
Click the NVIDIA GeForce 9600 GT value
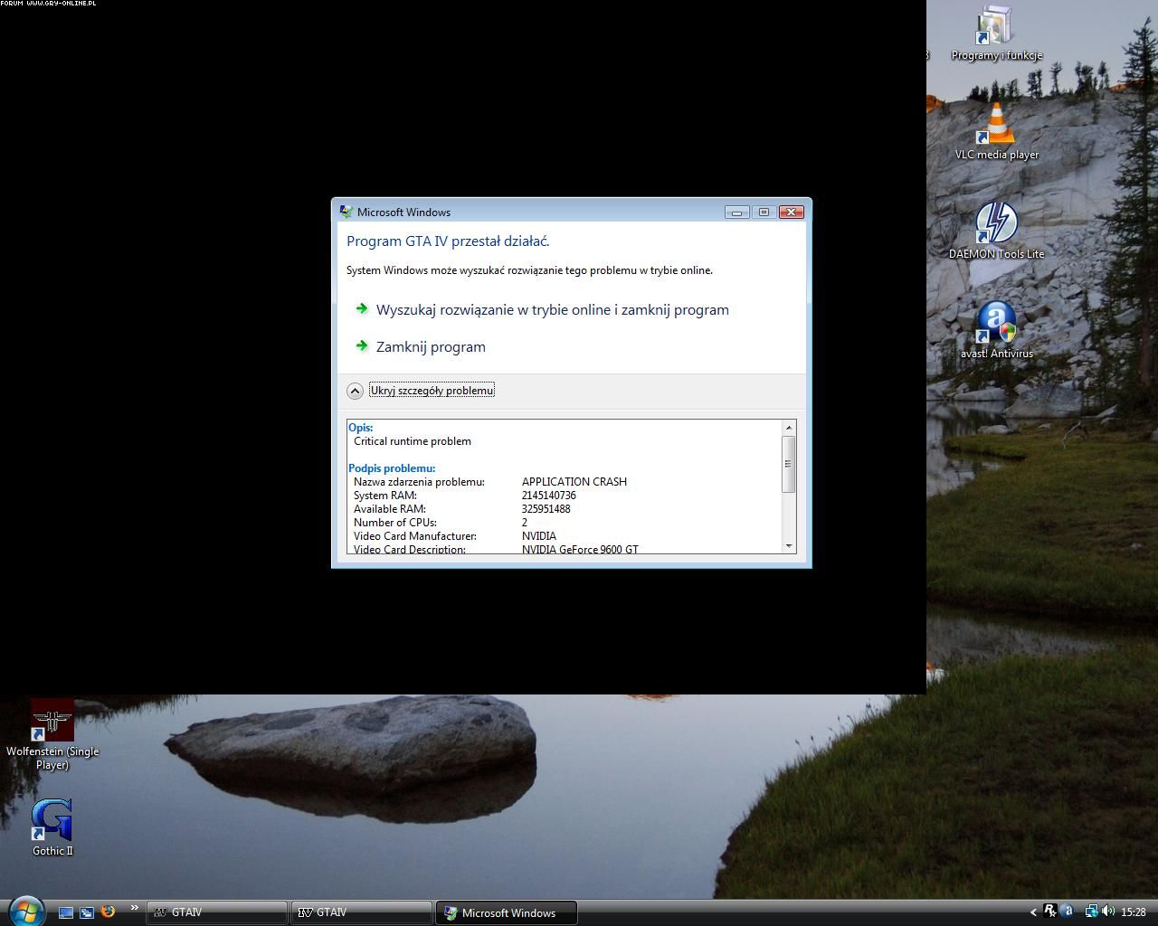[x=580, y=549]
